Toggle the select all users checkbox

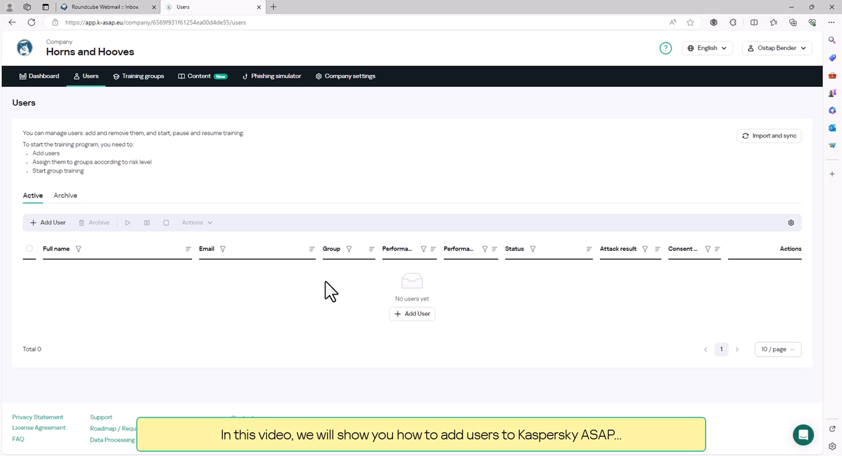point(29,249)
